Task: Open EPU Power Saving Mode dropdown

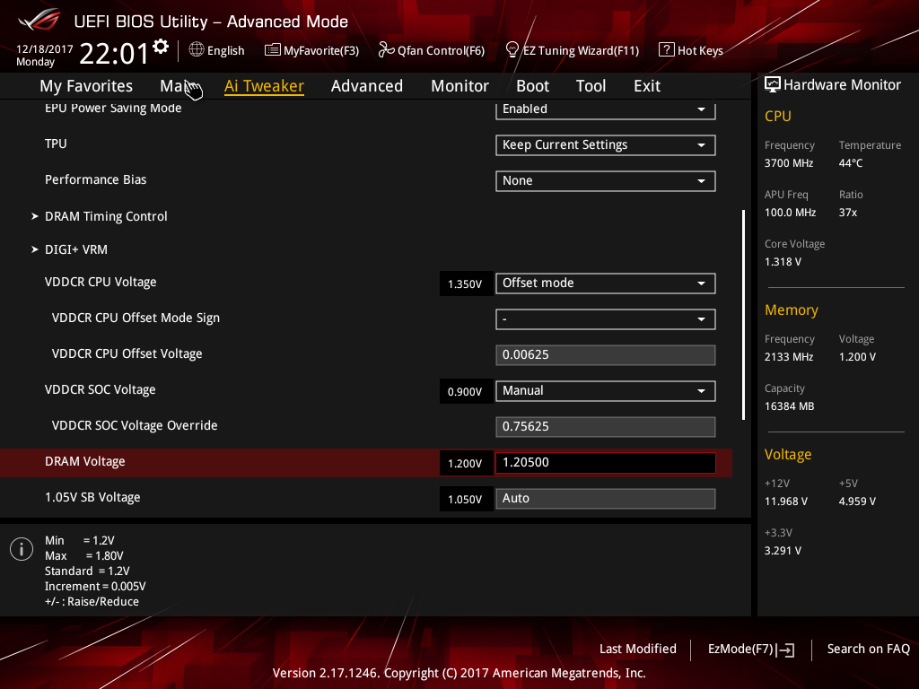Action: point(606,109)
